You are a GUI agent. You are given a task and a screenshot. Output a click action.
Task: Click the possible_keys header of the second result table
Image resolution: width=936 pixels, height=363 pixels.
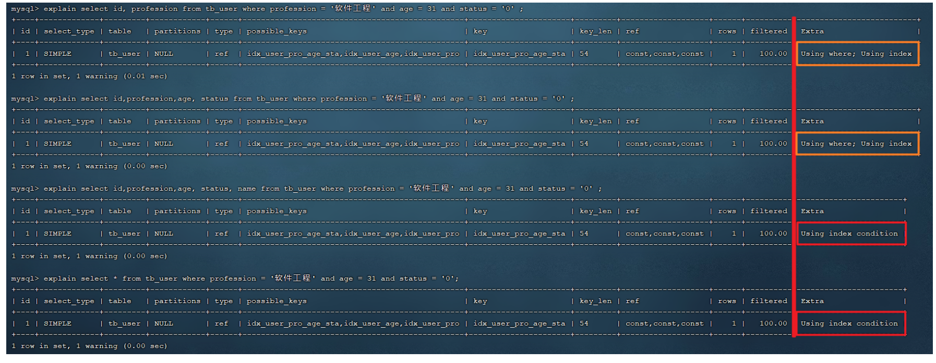pos(277,121)
